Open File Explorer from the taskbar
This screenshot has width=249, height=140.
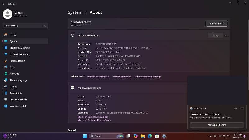143,136
